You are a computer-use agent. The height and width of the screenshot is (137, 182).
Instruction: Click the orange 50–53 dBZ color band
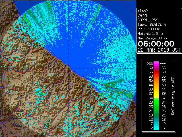click(156, 81)
